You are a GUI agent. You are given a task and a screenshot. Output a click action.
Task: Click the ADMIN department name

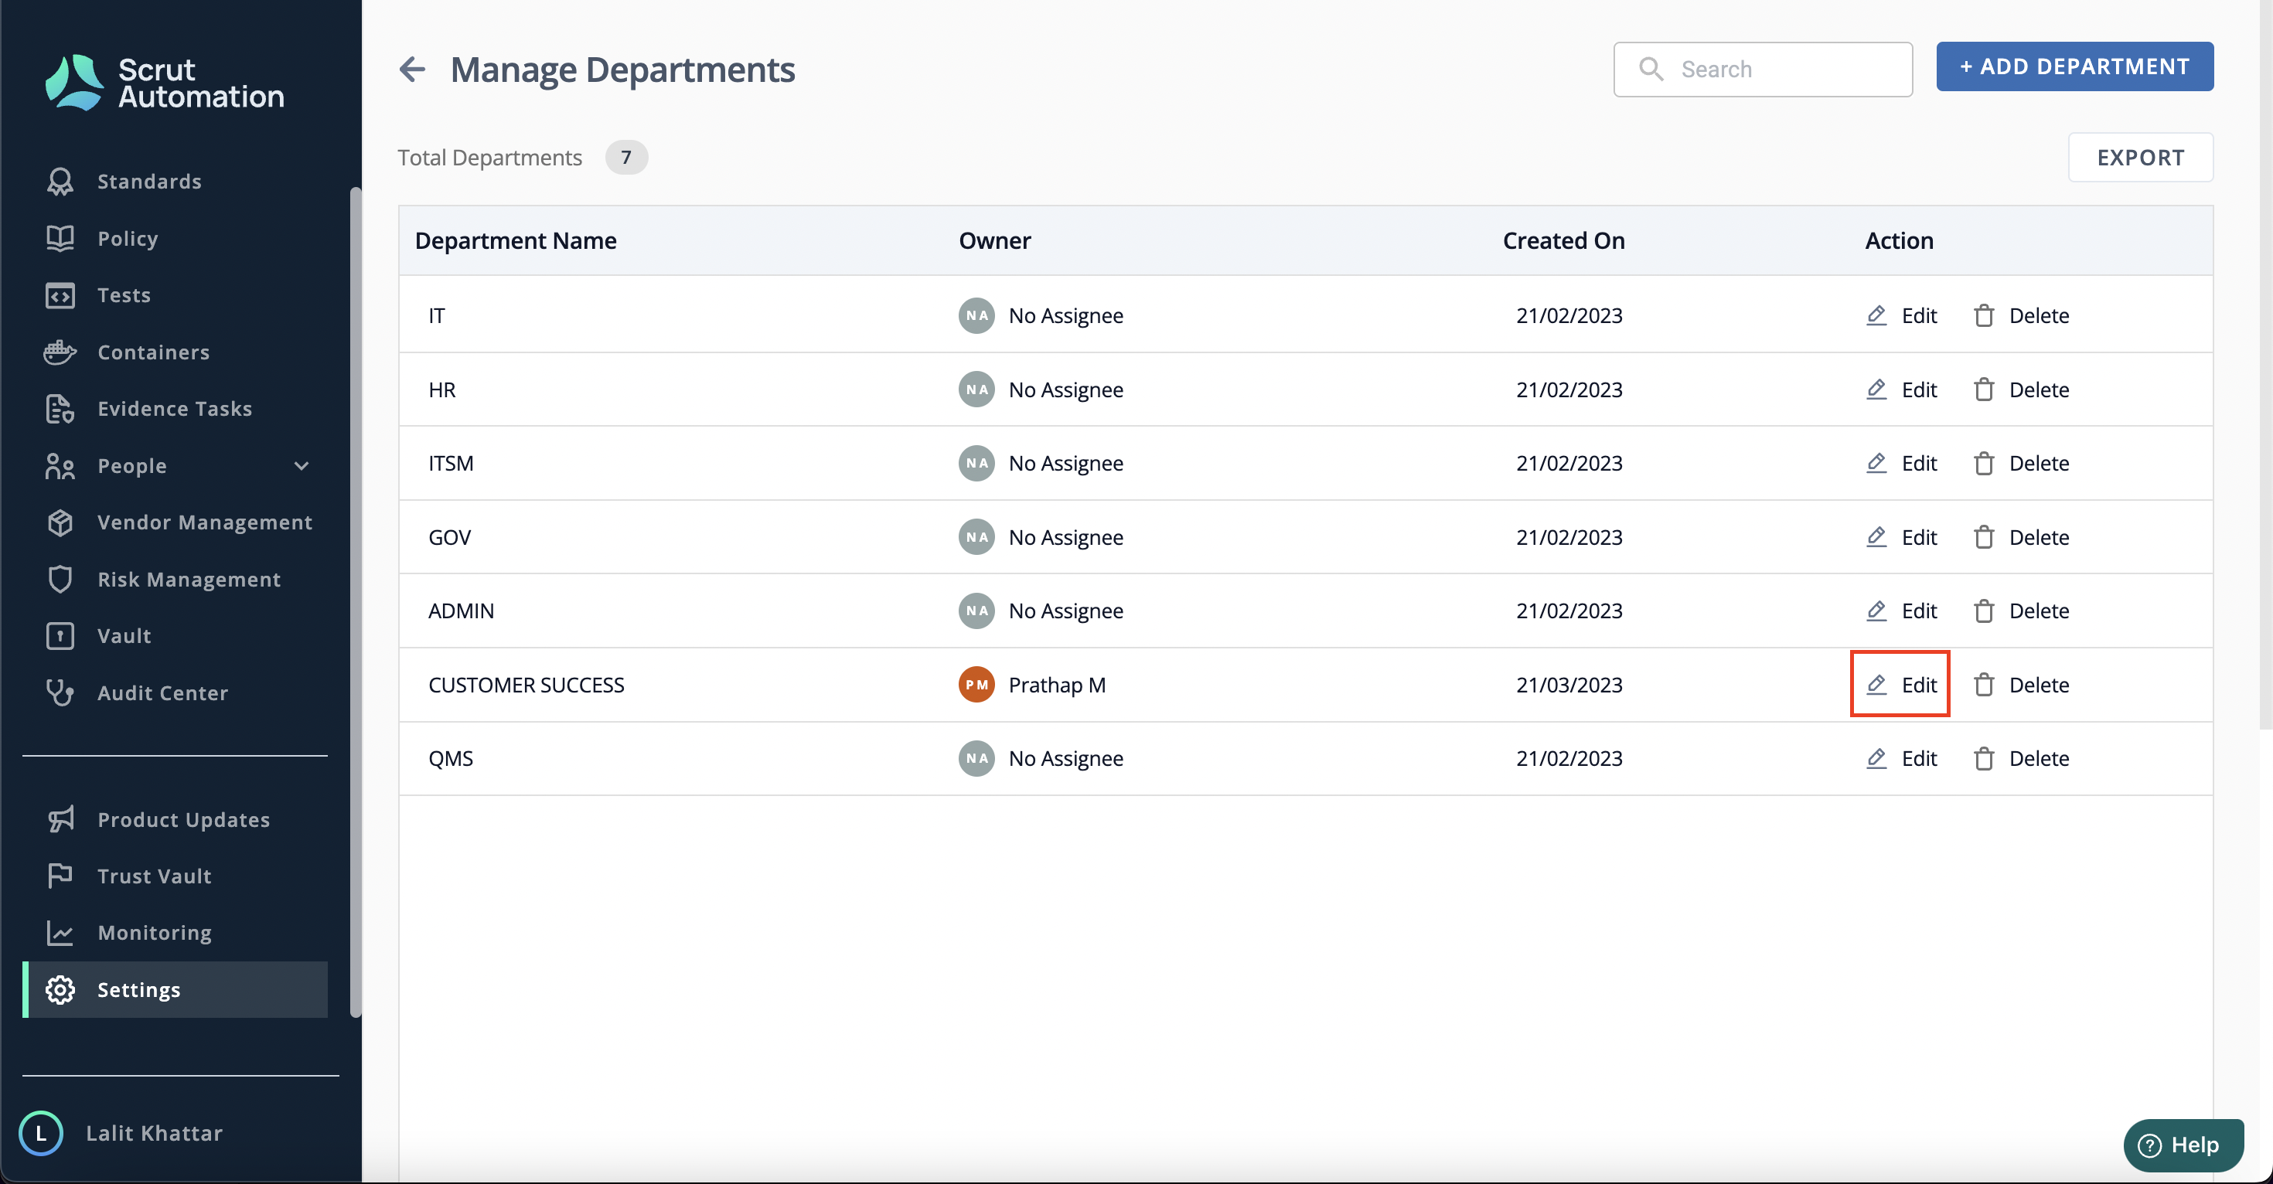pyautogui.click(x=461, y=610)
